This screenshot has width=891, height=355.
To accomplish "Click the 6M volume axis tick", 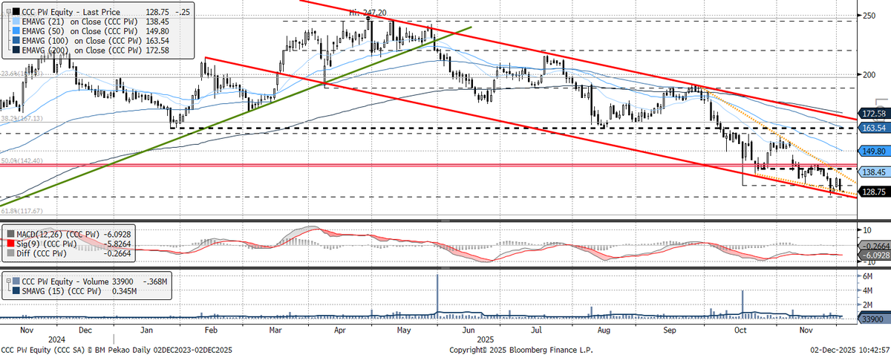I will tap(868, 276).
